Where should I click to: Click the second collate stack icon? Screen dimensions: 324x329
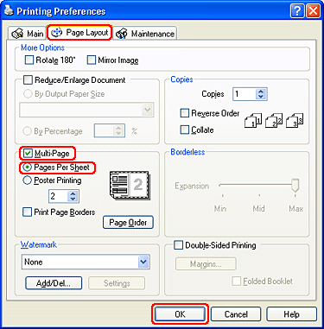274,120
